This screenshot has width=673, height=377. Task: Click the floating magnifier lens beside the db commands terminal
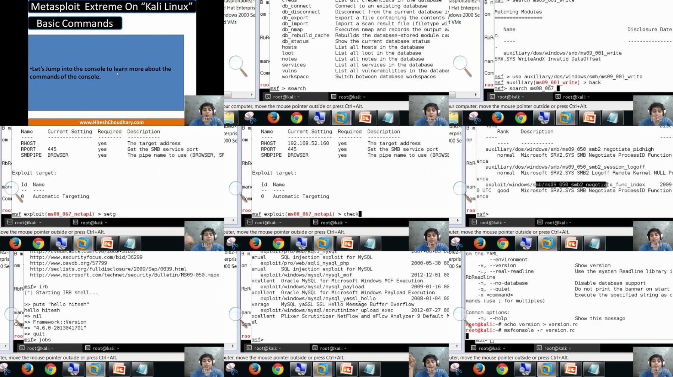click(x=238, y=66)
